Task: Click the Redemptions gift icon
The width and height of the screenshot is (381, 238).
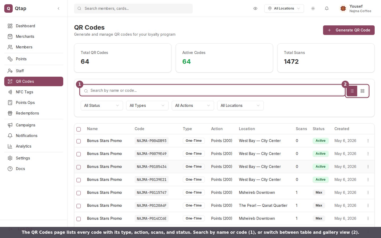Action: [10, 113]
